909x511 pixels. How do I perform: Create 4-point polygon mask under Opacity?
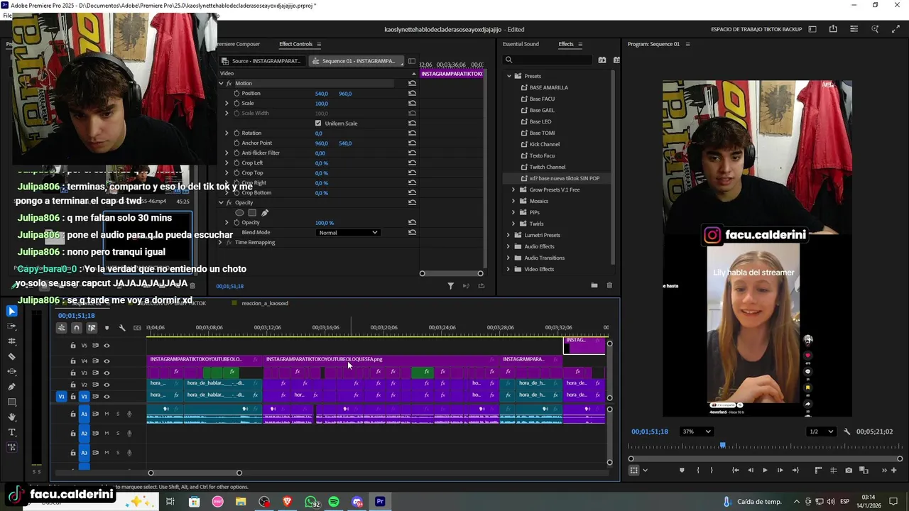coord(252,213)
